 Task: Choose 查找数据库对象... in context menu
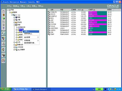[x=31, y=43]
